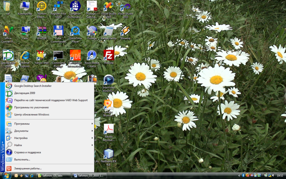The image size is (286, 179).
Task: Open Protege Getting Started PDF icon
Action: click(x=92, y=9)
